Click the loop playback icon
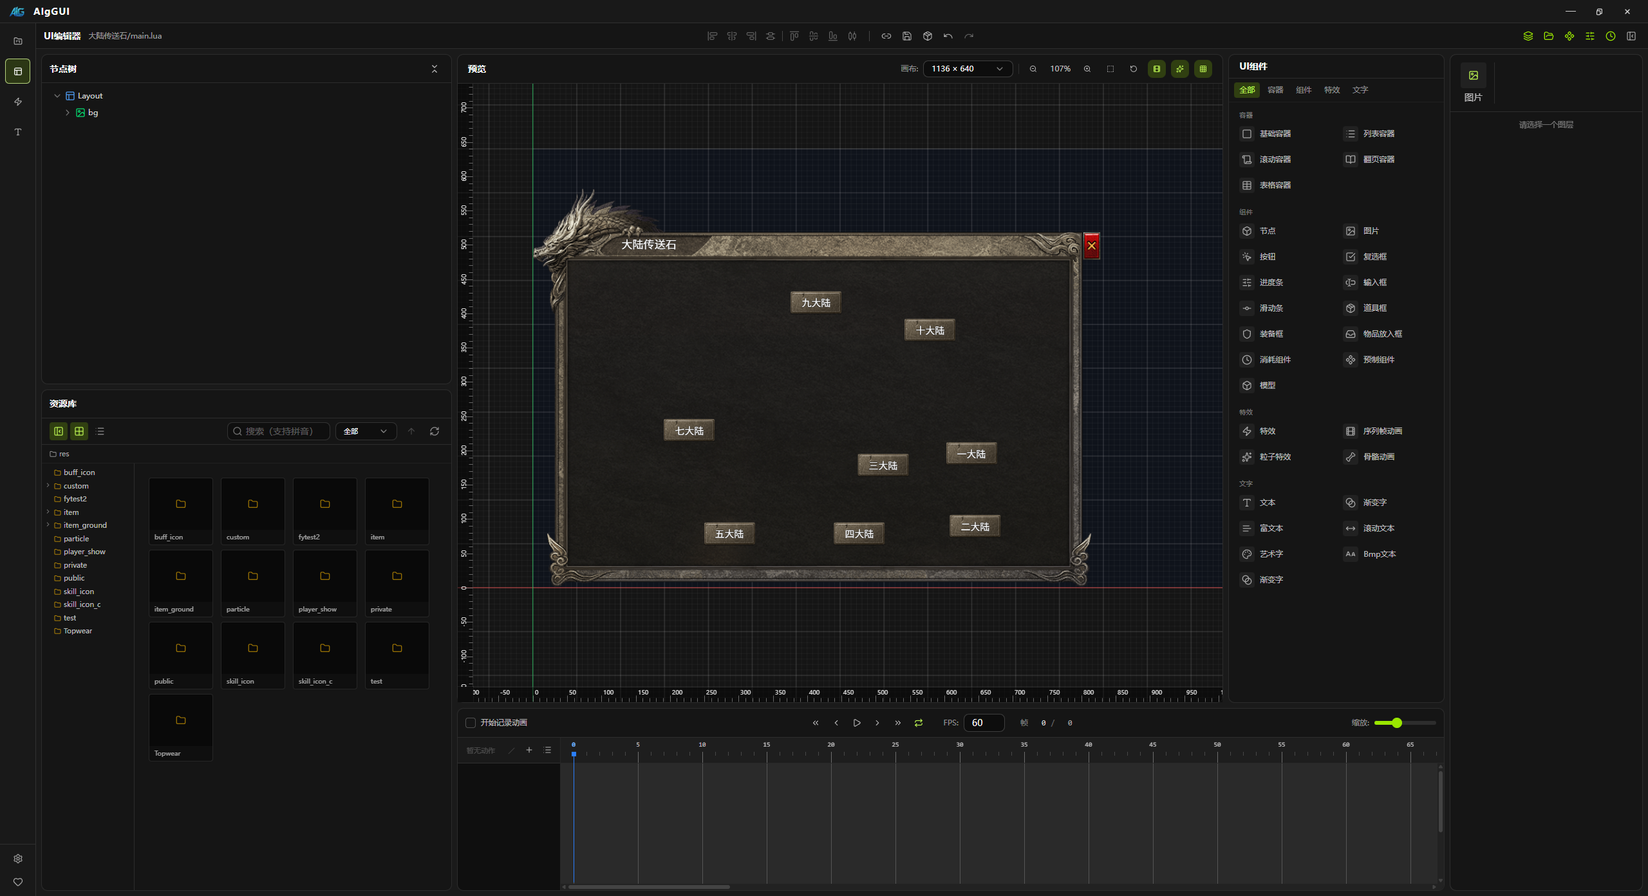 tap(919, 723)
